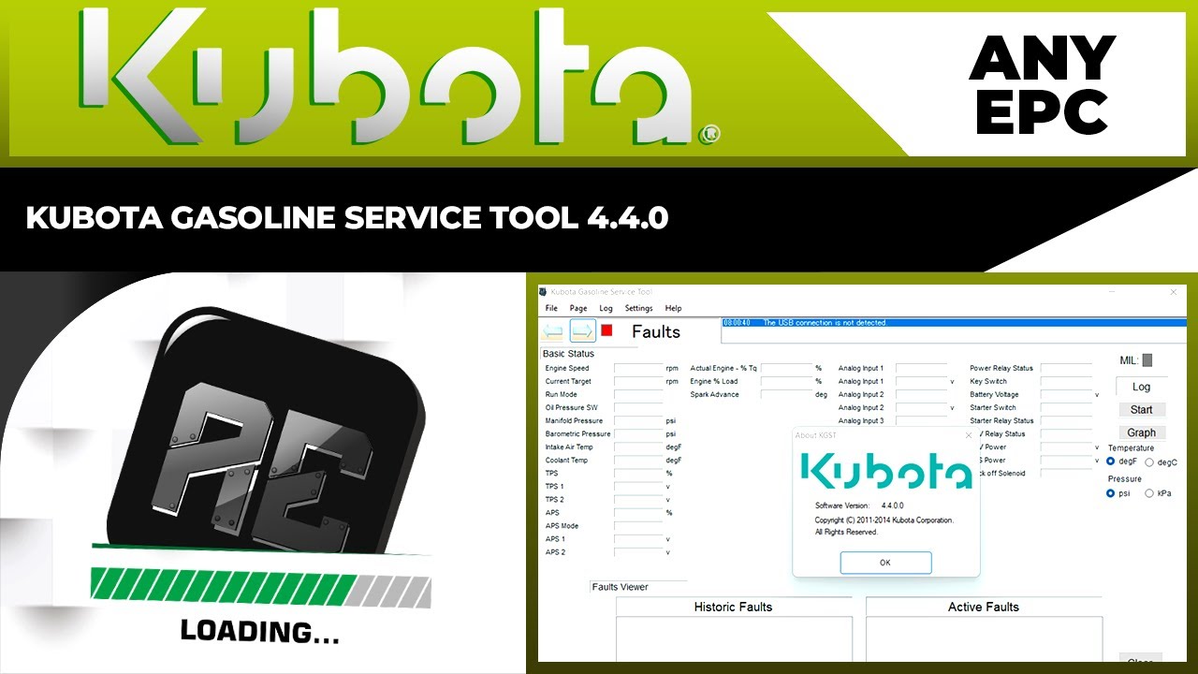
Task: Click the Active Faults list box
Action: click(984, 638)
